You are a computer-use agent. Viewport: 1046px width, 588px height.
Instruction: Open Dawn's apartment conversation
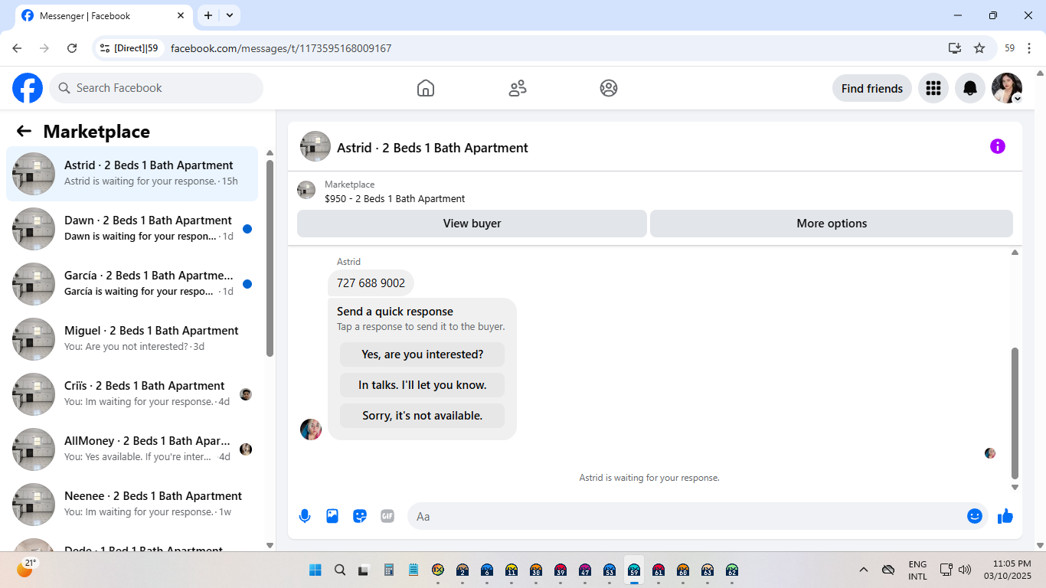coord(132,229)
